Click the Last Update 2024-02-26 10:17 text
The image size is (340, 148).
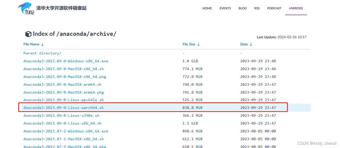(x=282, y=37)
